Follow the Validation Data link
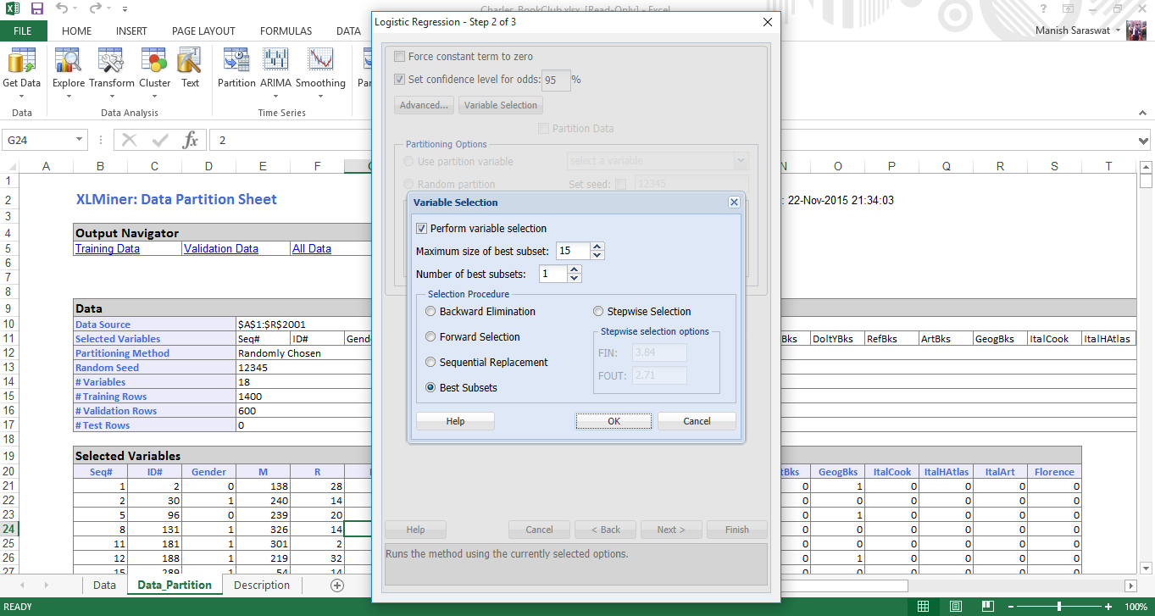Image resolution: width=1155 pixels, height=616 pixels. coord(221,249)
